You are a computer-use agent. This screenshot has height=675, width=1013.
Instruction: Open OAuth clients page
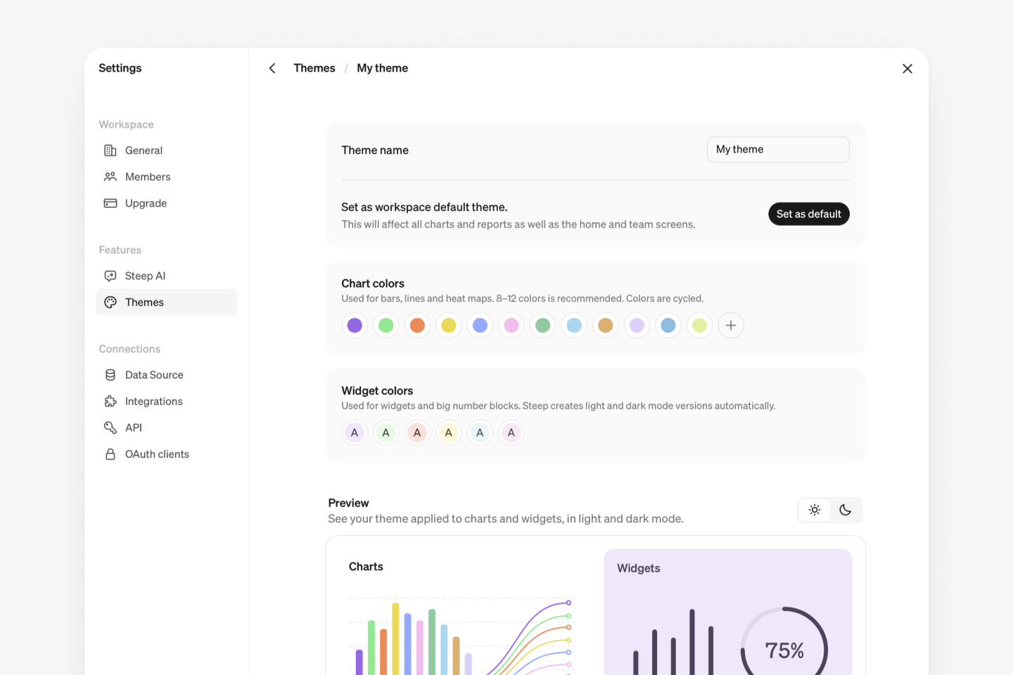166,454
